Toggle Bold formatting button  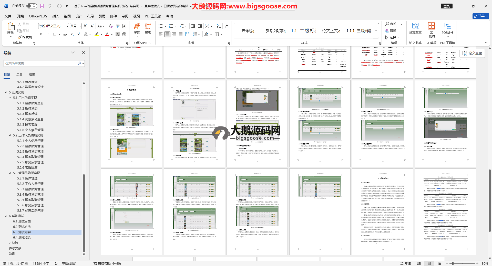41,34
